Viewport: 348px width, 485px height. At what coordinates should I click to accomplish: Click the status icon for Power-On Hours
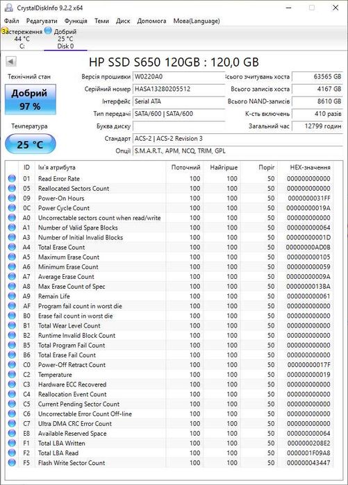(x=12, y=198)
